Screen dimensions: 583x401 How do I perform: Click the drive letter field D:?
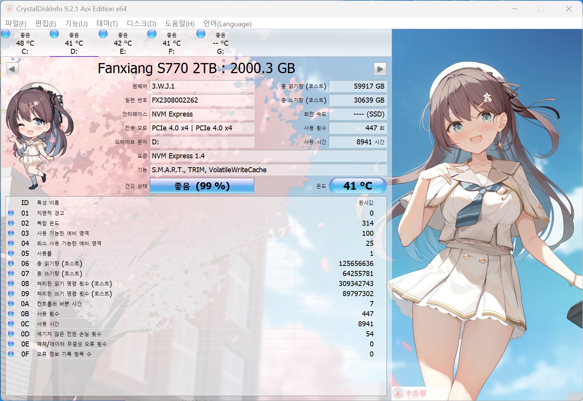202,142
